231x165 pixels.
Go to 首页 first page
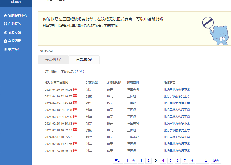[117, 160]
